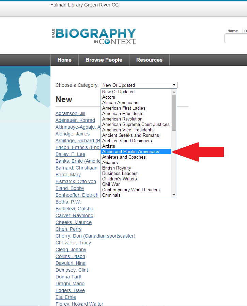Open Bismarck, Otto von link
The width and height of the screenshot is (247, 306).
[76, 182]
